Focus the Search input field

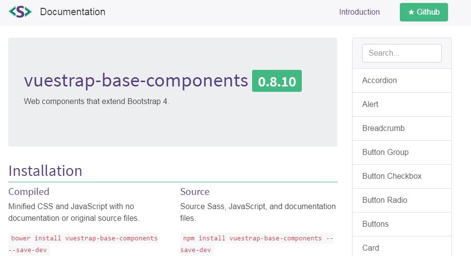pos(402,53)
